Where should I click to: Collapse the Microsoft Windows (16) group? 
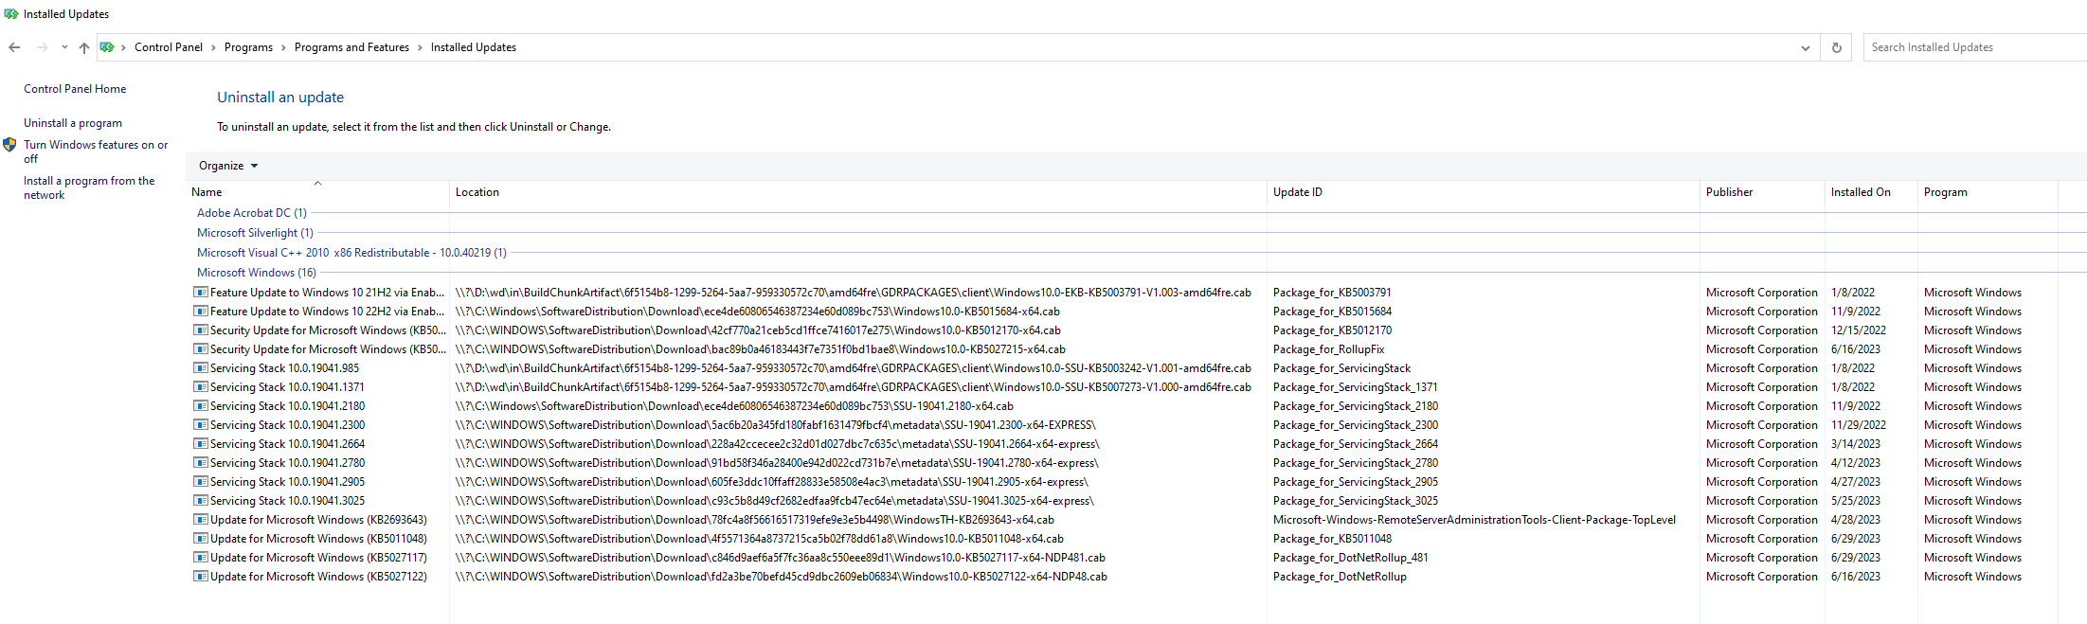pyautogui.click(x=257, y=273)
